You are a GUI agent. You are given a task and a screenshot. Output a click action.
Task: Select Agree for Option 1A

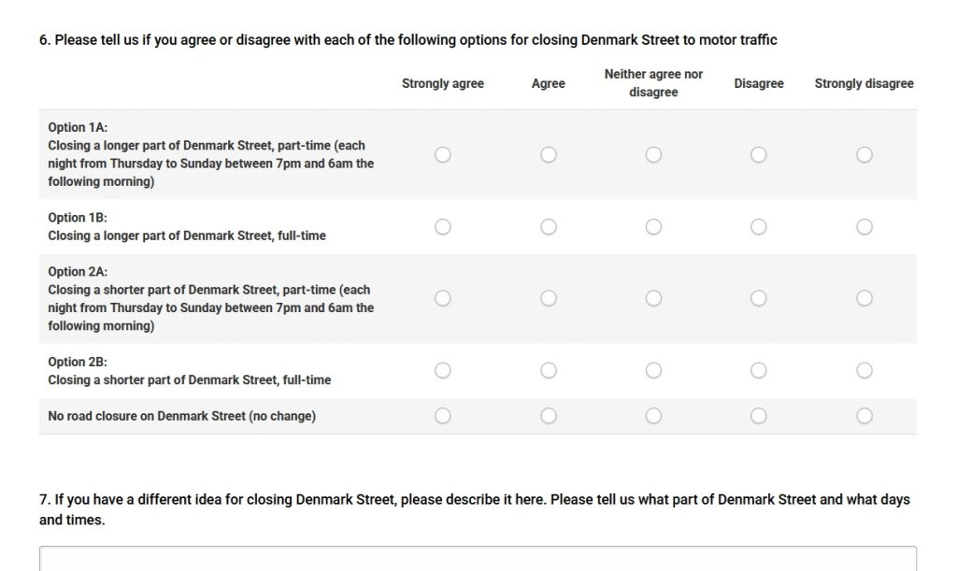(x=549, y=154)
